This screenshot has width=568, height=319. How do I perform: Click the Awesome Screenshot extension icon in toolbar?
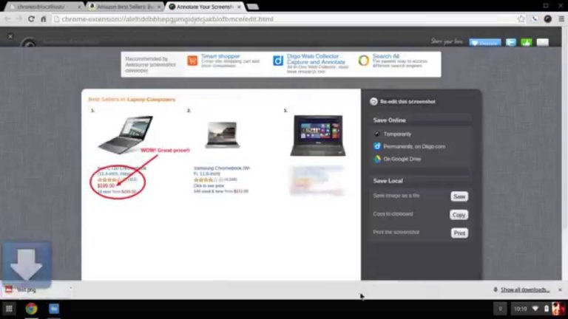[548, 19]
